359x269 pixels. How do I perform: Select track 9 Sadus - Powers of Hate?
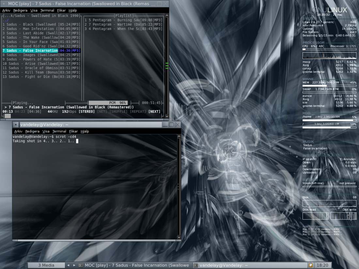point(41,59)
